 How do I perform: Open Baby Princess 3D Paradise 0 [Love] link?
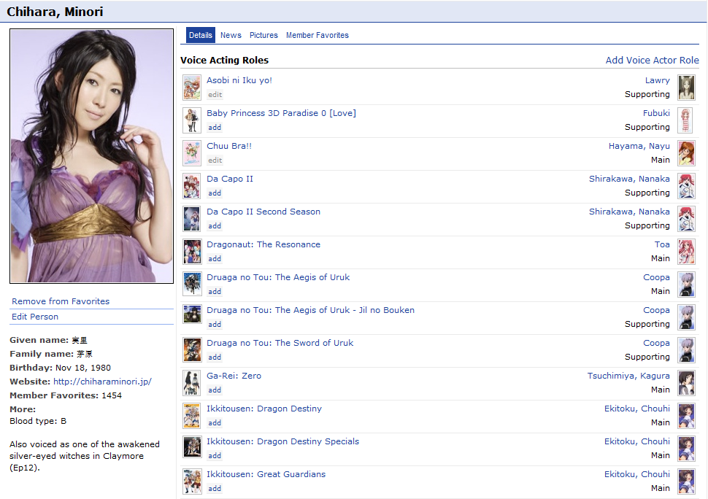(281, 113)
